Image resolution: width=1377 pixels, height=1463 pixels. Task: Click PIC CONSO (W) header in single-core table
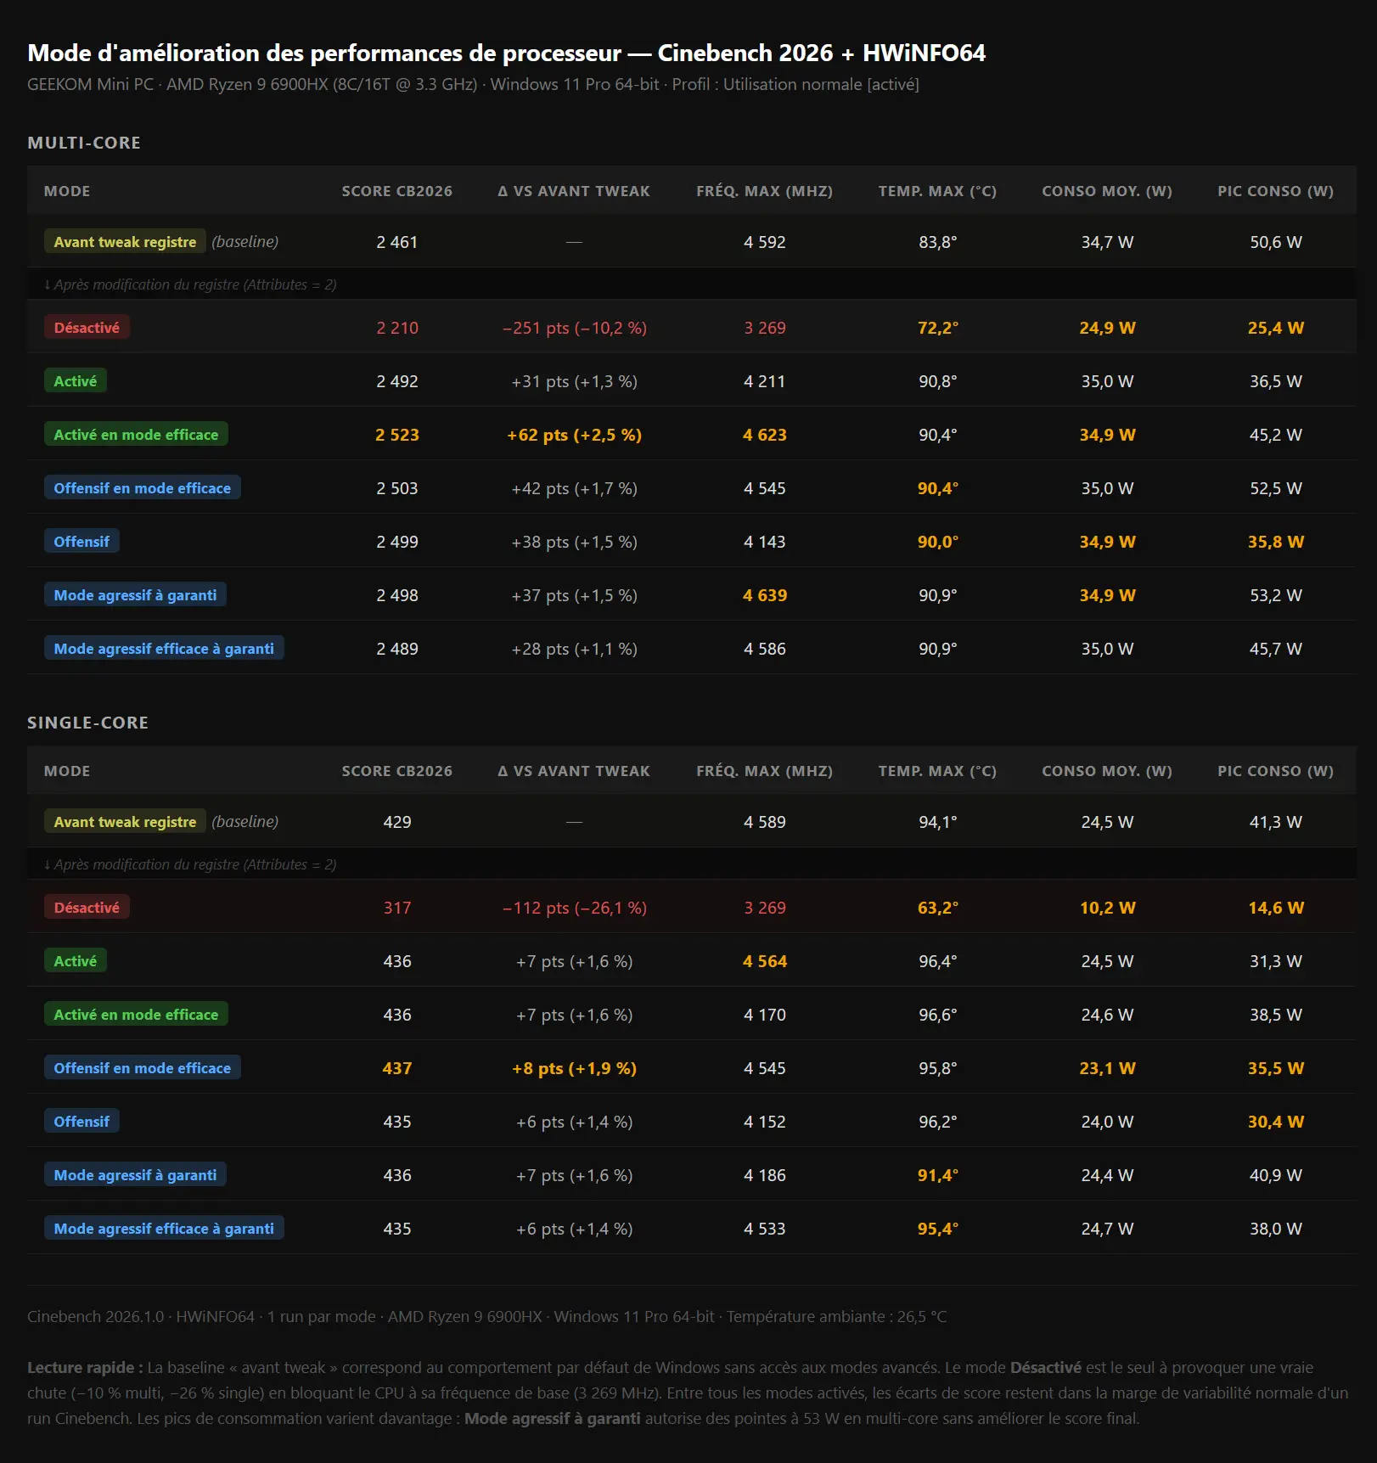[x=1275, y=771]
